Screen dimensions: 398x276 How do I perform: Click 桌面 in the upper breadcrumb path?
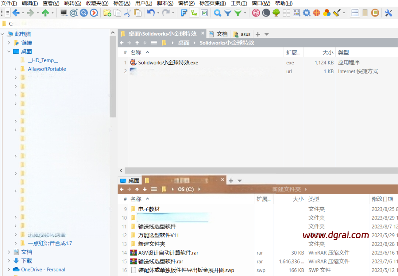pyautogui.click(x=184, y=43)
